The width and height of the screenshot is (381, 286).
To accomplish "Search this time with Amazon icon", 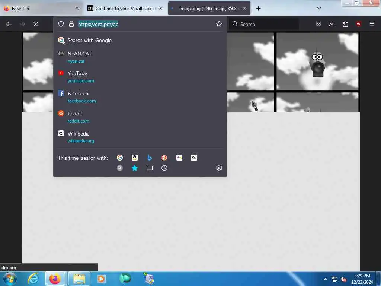I will [x=135, y=158].
